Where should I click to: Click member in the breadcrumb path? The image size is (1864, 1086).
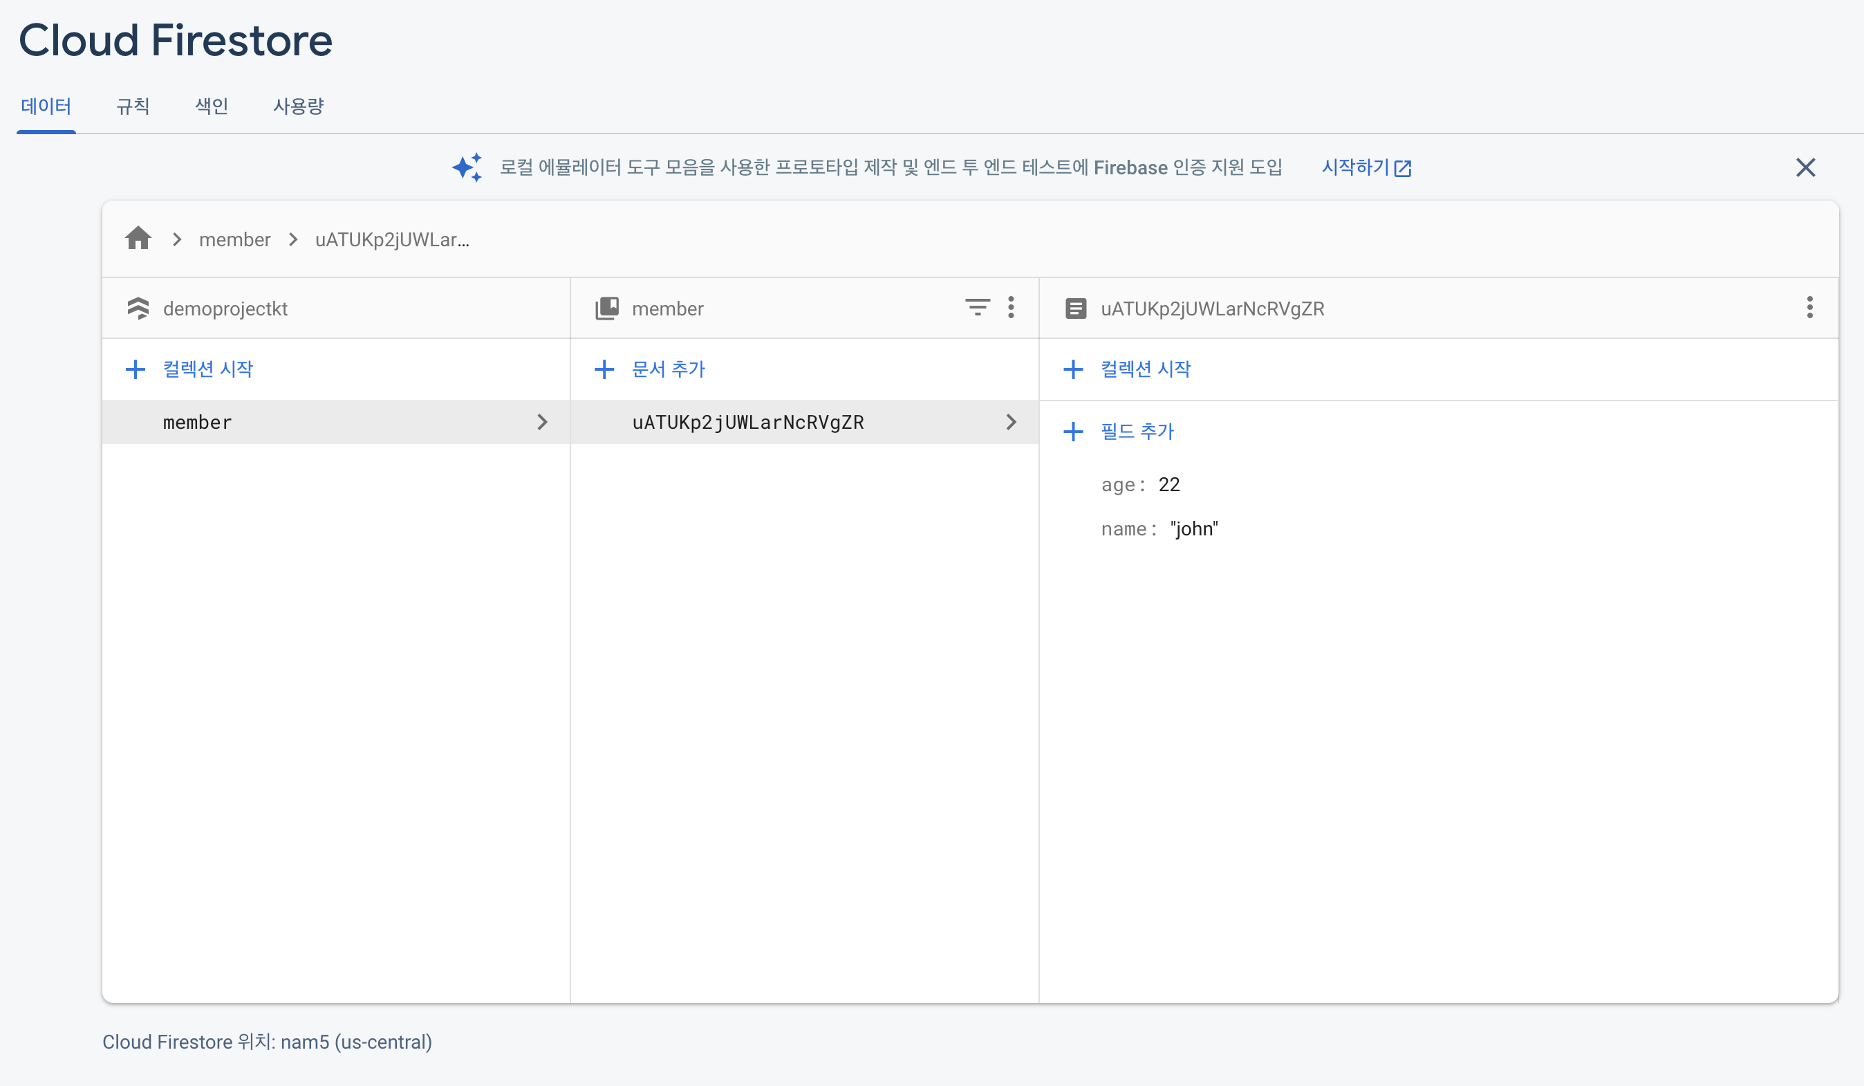coord(234,240)
